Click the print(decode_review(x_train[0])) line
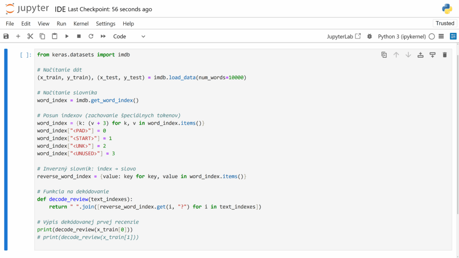 (85, 230)
